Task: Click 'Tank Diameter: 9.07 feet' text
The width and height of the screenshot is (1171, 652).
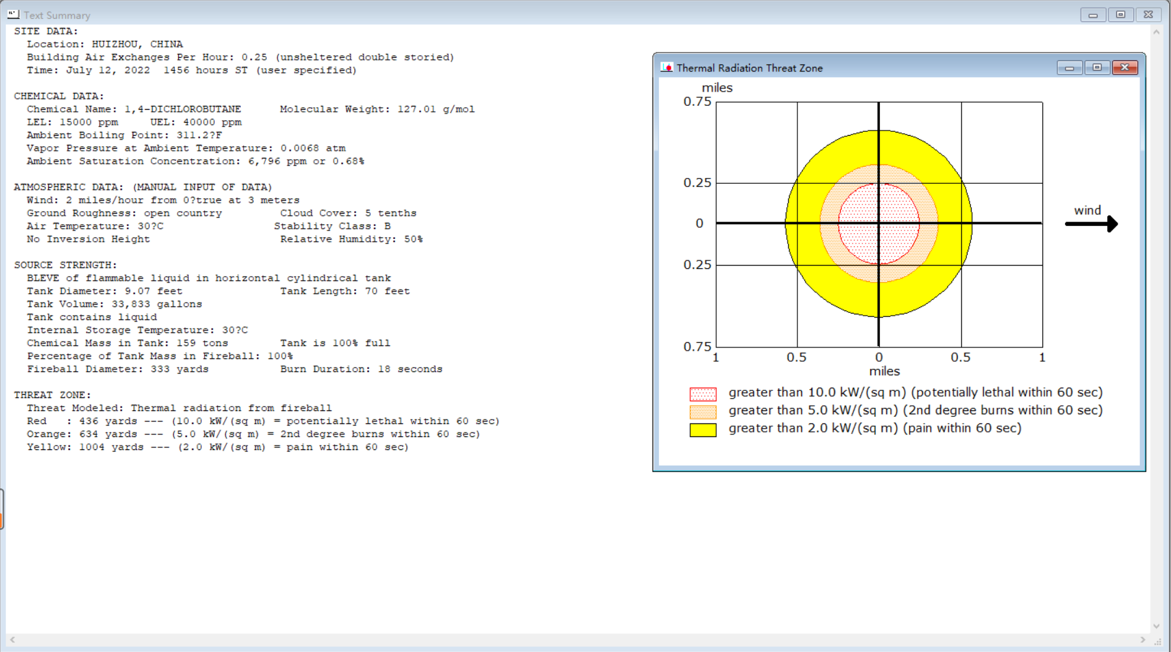Action: tap(105, 291)
